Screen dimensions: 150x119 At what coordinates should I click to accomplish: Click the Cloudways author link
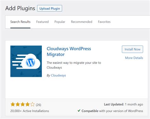[58, 75]
